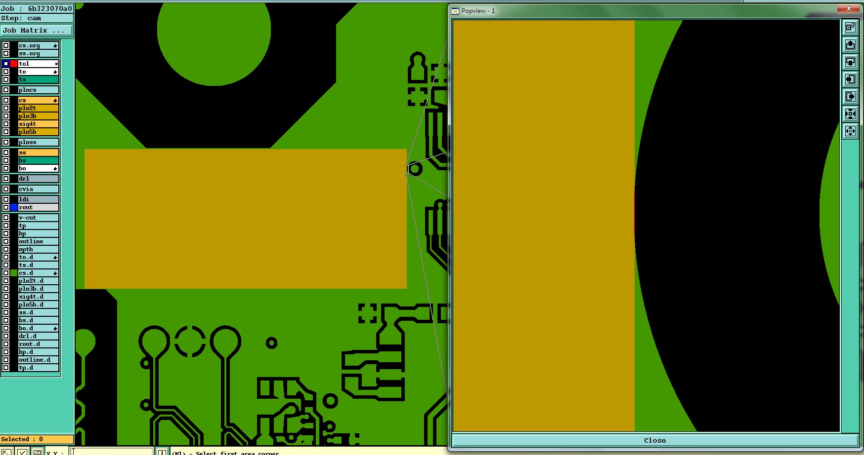Click the small marker icon on the to1 row

[x=56, y=64]
